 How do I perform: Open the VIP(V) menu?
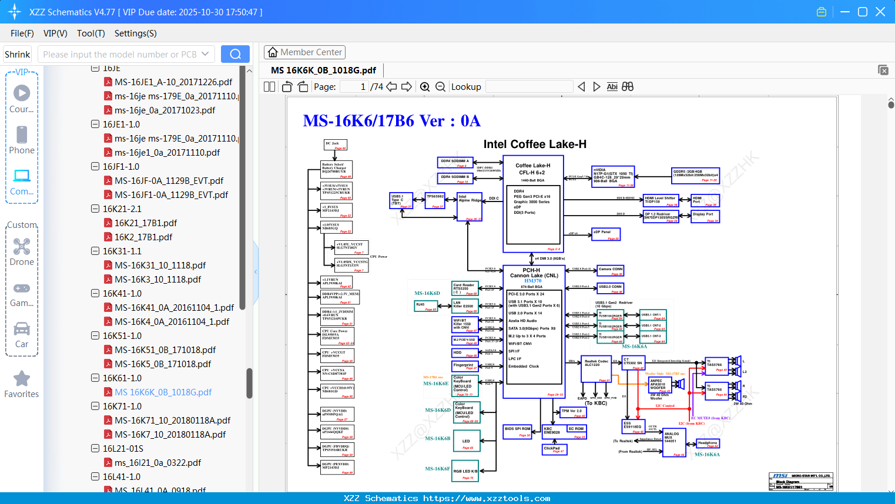click(x=55, y=33)
